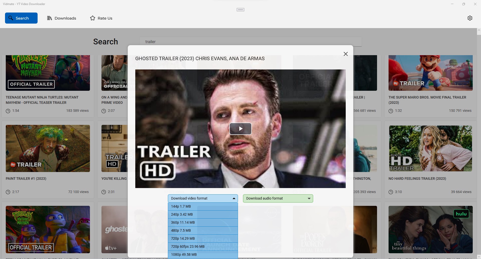Click the '150 791 views' text
Viewport: 481px width, 259px height.
coord(460,111)
